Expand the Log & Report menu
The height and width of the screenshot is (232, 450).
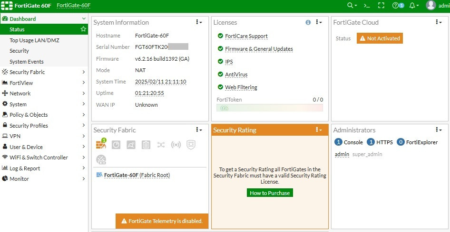click(84, 168)
